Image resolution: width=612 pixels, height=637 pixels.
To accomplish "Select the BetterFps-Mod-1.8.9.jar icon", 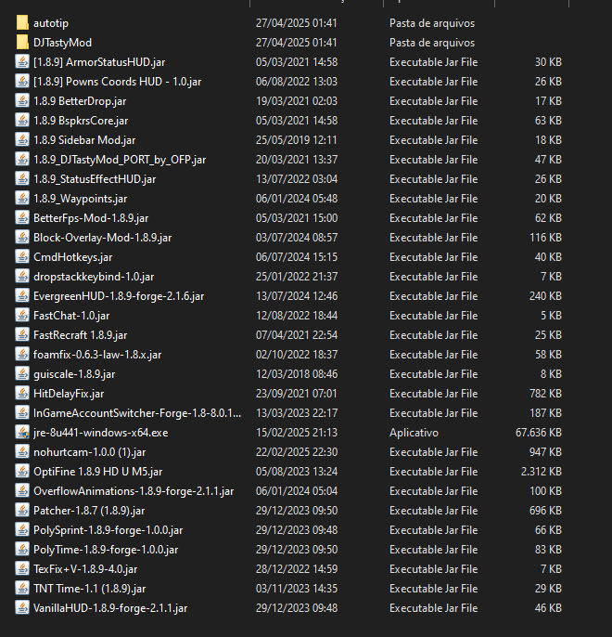I will [x=22, y=217].
